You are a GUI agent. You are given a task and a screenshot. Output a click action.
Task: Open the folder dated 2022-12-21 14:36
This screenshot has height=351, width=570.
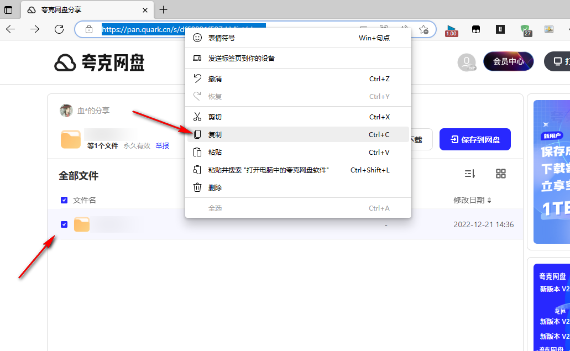(x=82, y=224)
